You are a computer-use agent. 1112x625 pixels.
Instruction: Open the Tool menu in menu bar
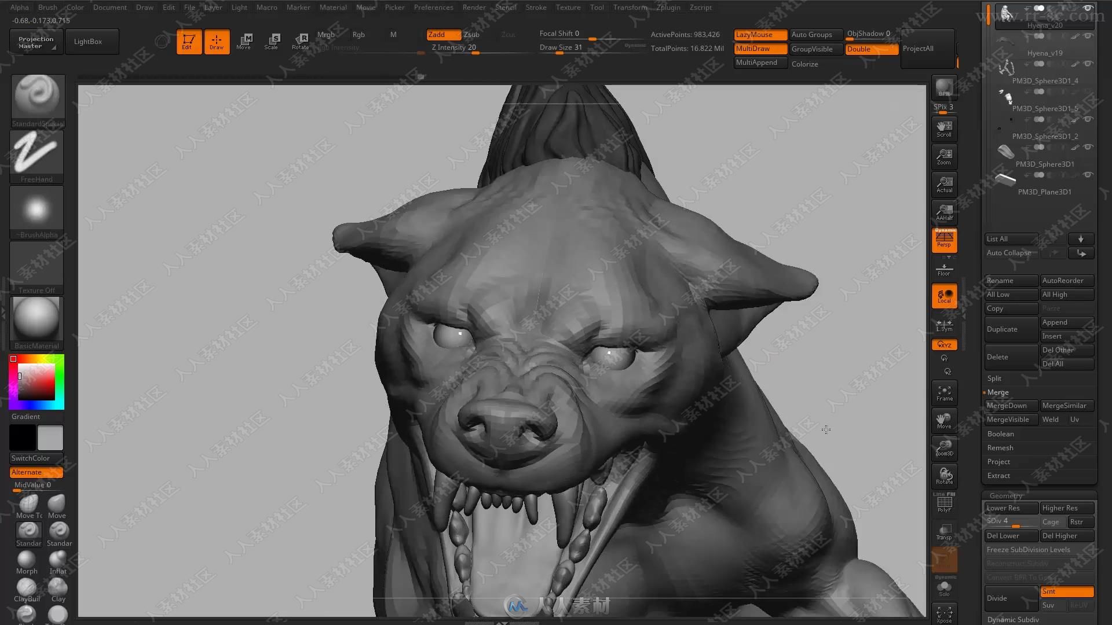[597, 7]
